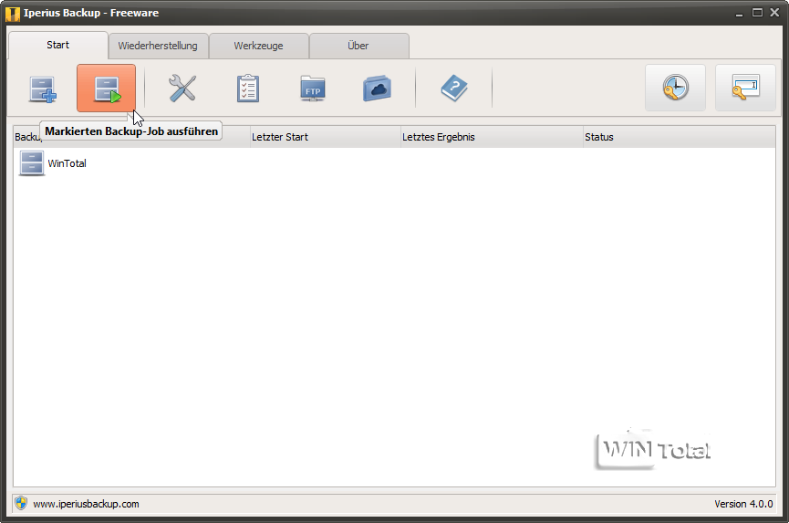789x523 pixels.
Task: Sort by Letzter Start column
Action: [x=325, y=137]
